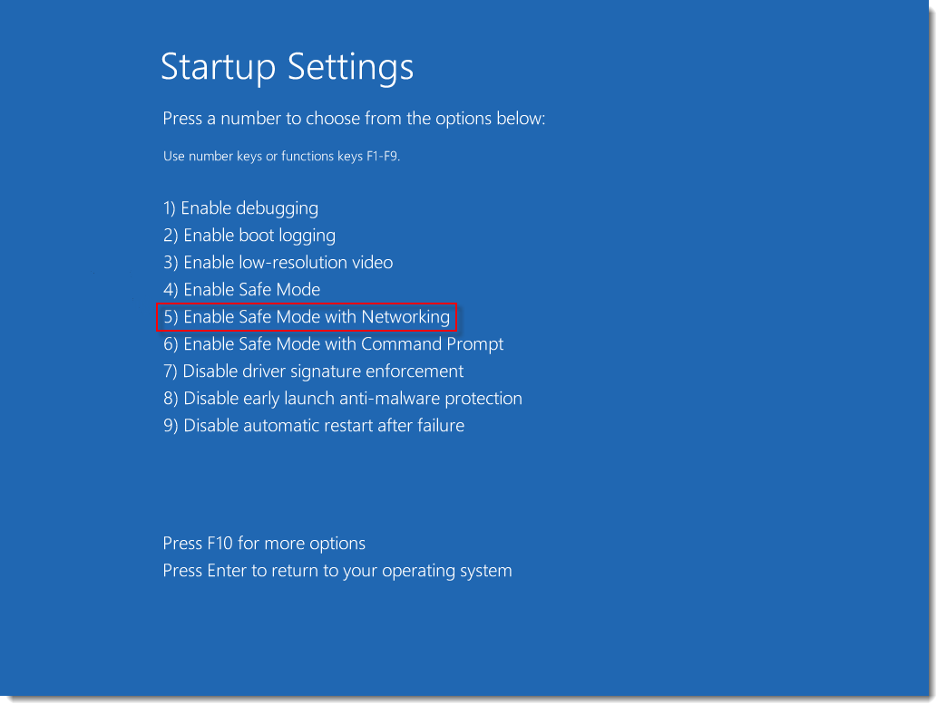
Task: Choose Enable Safe Mode with Command Prompt
Action: (333, 344)
